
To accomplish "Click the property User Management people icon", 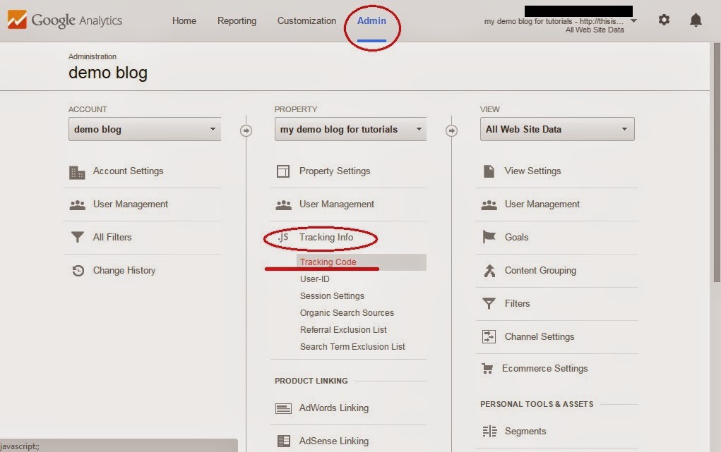I will 283,205.
